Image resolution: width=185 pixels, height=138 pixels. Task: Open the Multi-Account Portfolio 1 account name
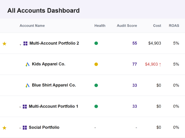click(53, 106)
